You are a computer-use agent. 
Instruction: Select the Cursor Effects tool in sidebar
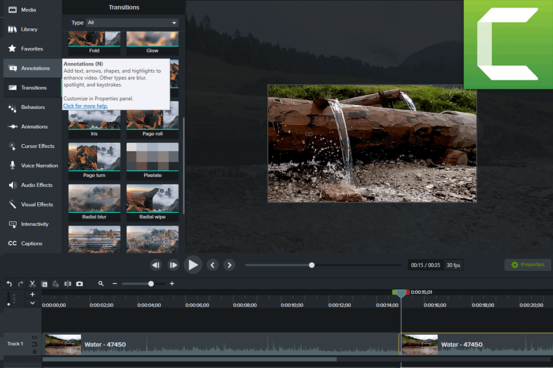[x=32, y=146]
